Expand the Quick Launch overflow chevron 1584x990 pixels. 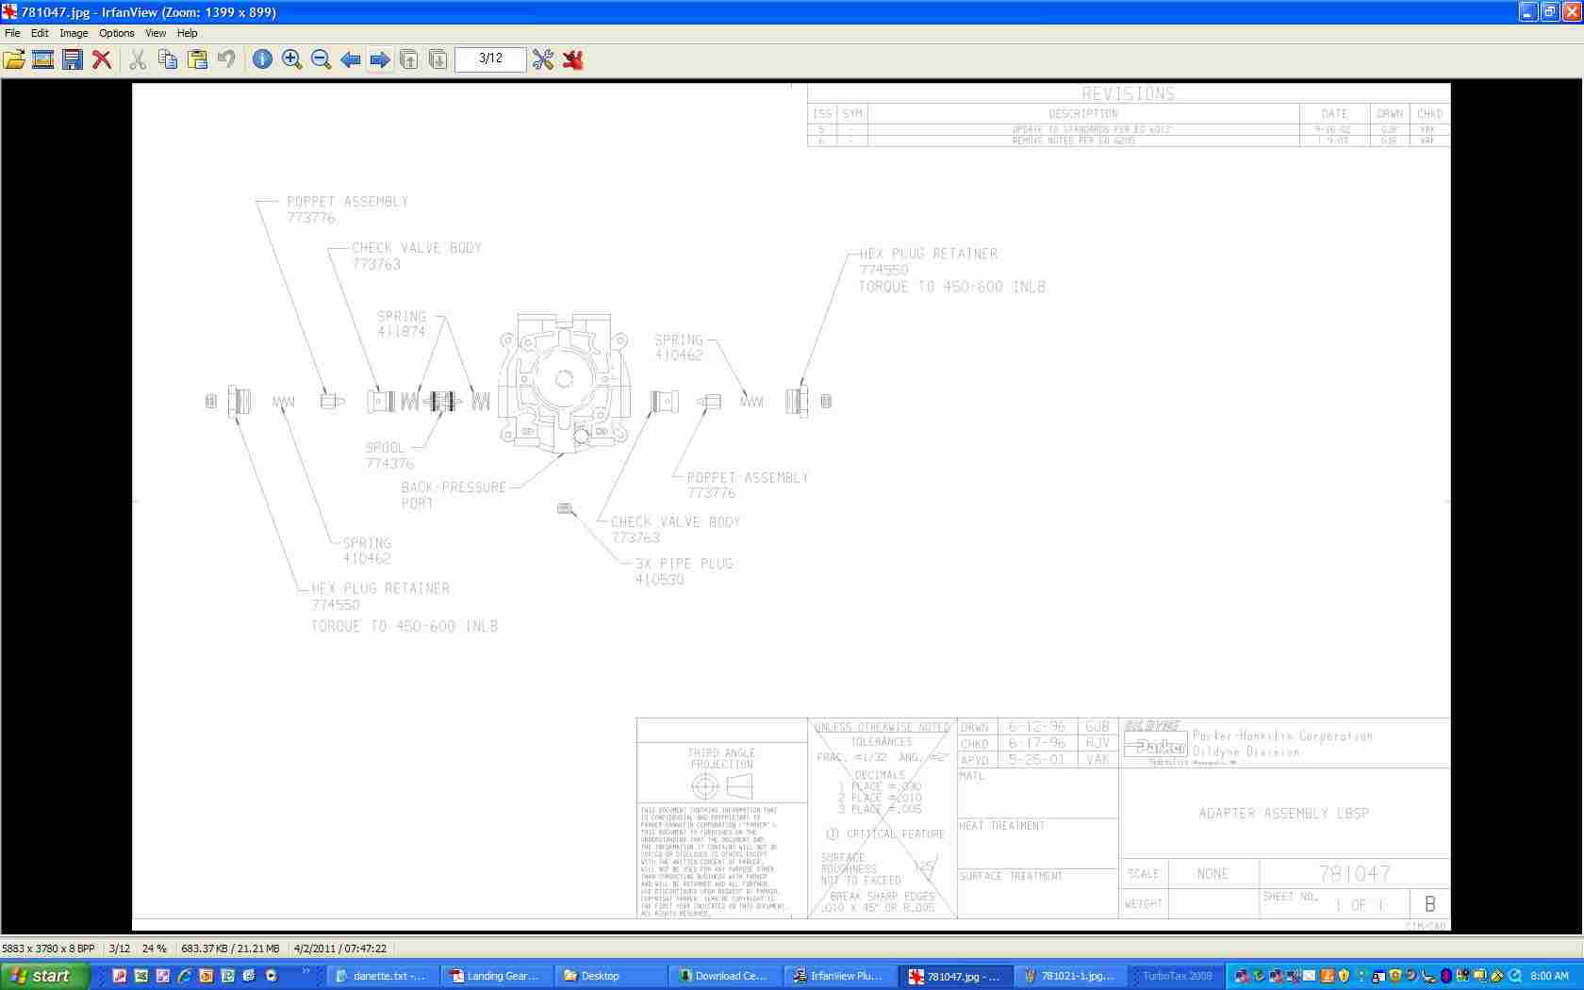coord(305,971)
